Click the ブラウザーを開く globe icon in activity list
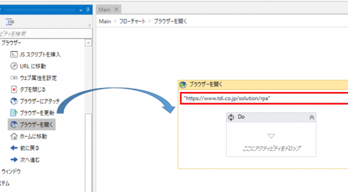This screenshot has height=192, width=348. point(14,125)
